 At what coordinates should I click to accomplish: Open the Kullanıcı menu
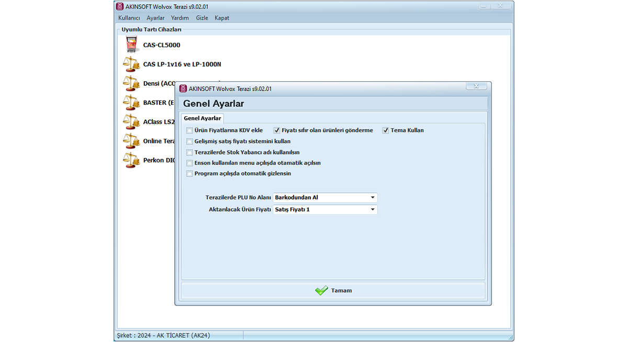129,18
